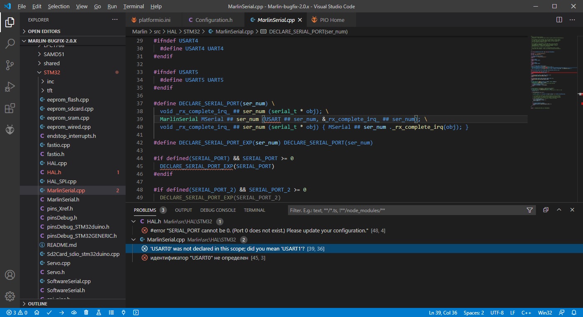Switch to PIO Home tab
Image resolution: width=583 pixels, height=317 pixels.
[x=332, y=20]
